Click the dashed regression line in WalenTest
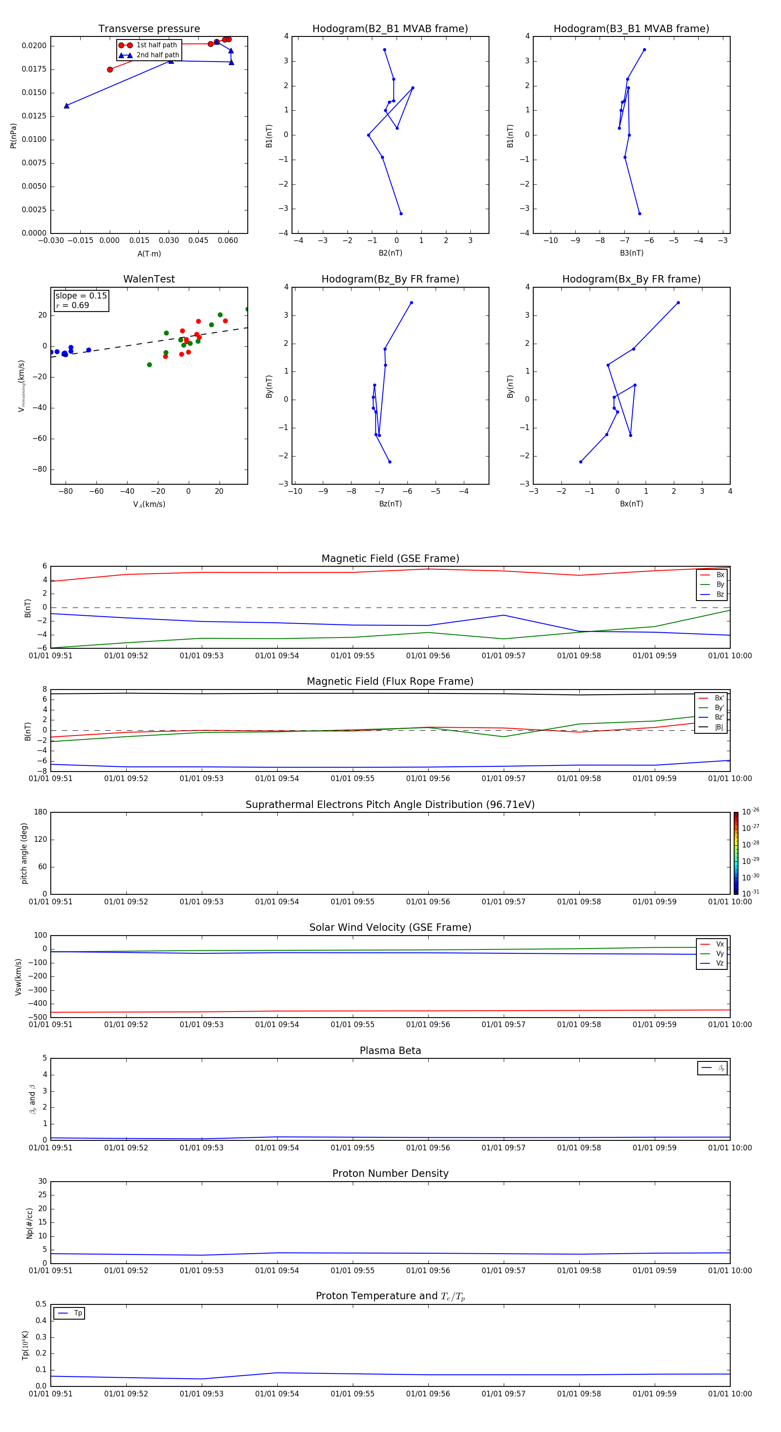Screen dimensions: 781x1432 tap(149, 342)
